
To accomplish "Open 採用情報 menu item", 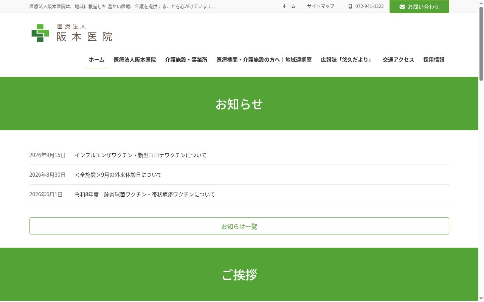I will pyautogui.click(x=434, y=60).
